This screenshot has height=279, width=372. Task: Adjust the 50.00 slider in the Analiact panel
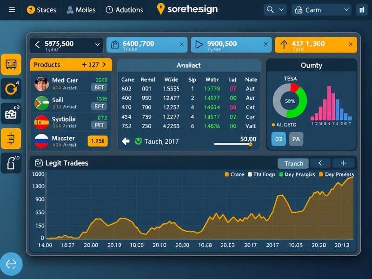[x=250, y=145]
